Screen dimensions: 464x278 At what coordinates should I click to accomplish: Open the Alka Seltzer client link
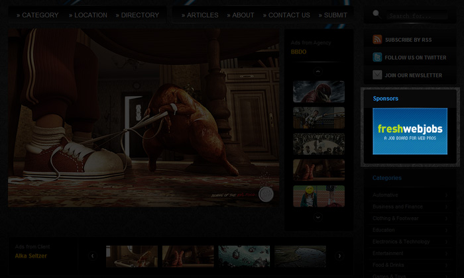point(30,256)
